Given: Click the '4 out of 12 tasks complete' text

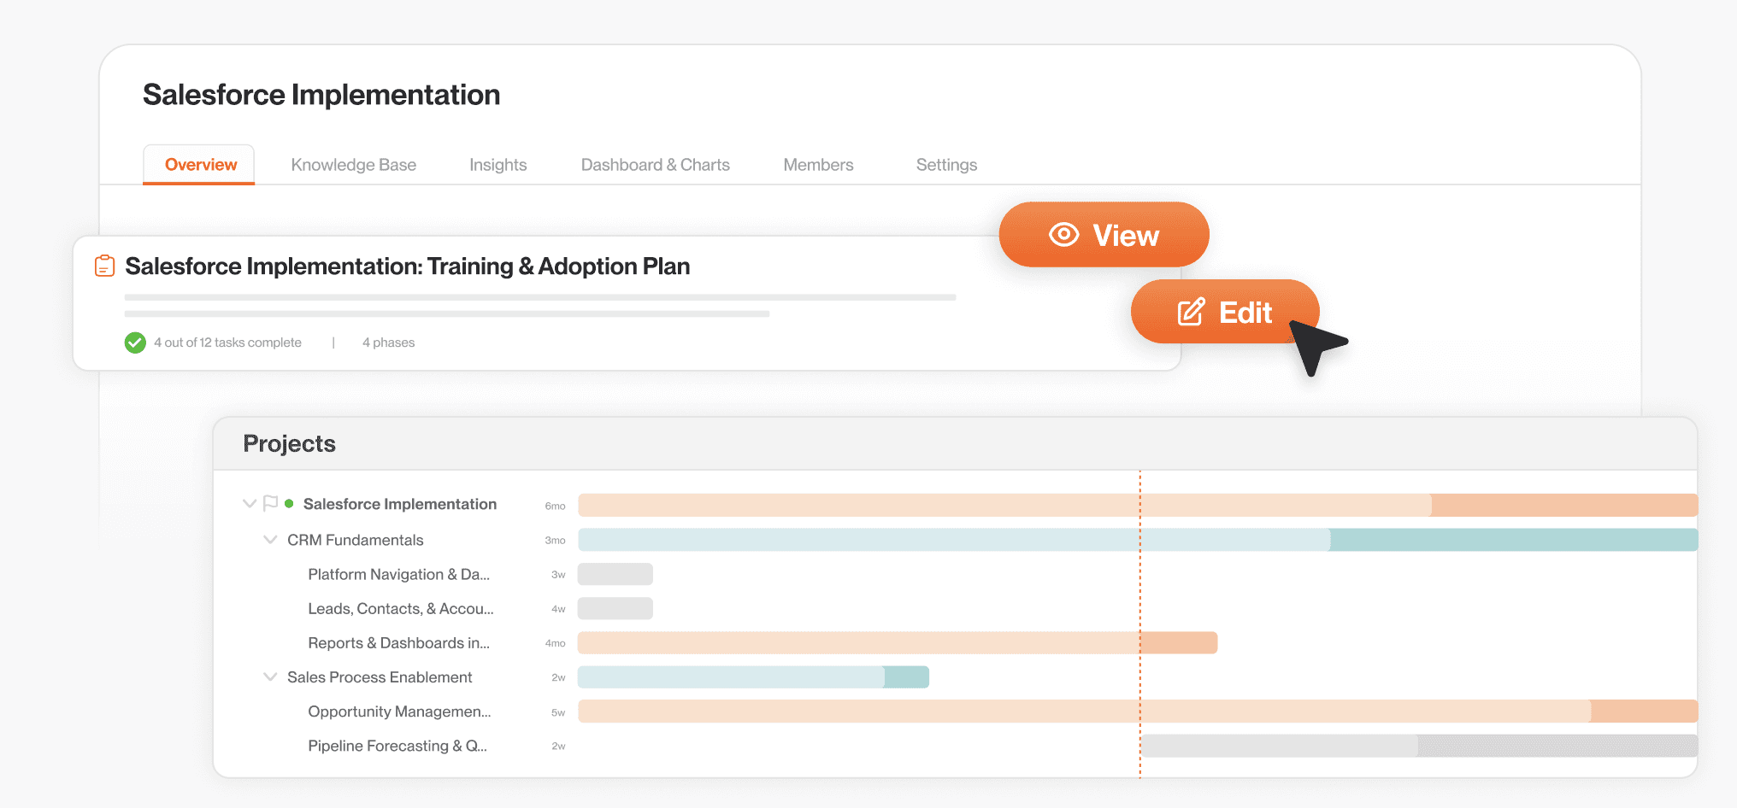Looking at the screenshot, I should [227, 343].
